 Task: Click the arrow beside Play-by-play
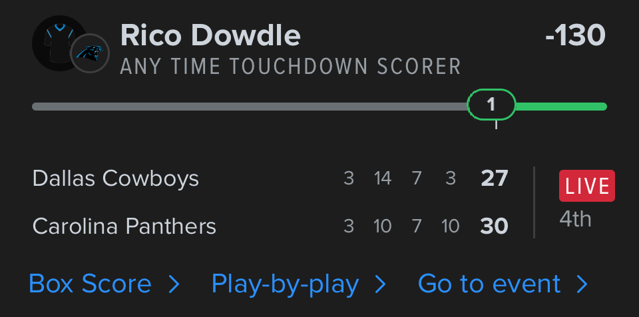coord(381,285)
